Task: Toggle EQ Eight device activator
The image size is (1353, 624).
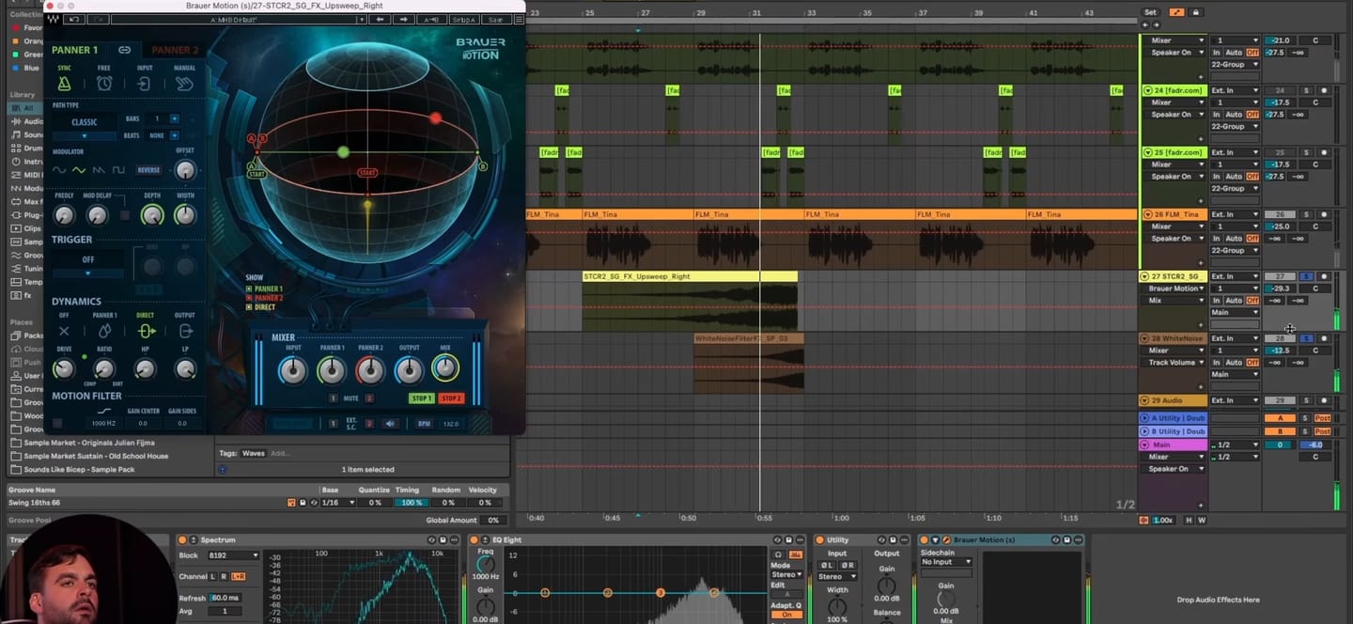Action: (x=474, y=540)
